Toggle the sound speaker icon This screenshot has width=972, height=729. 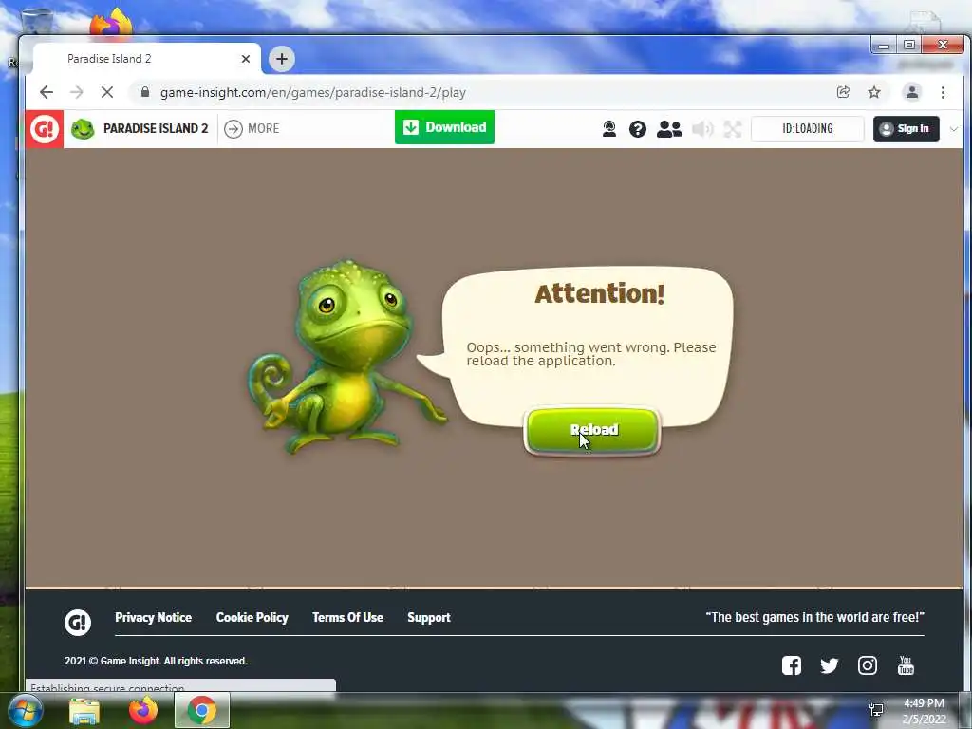702,129
